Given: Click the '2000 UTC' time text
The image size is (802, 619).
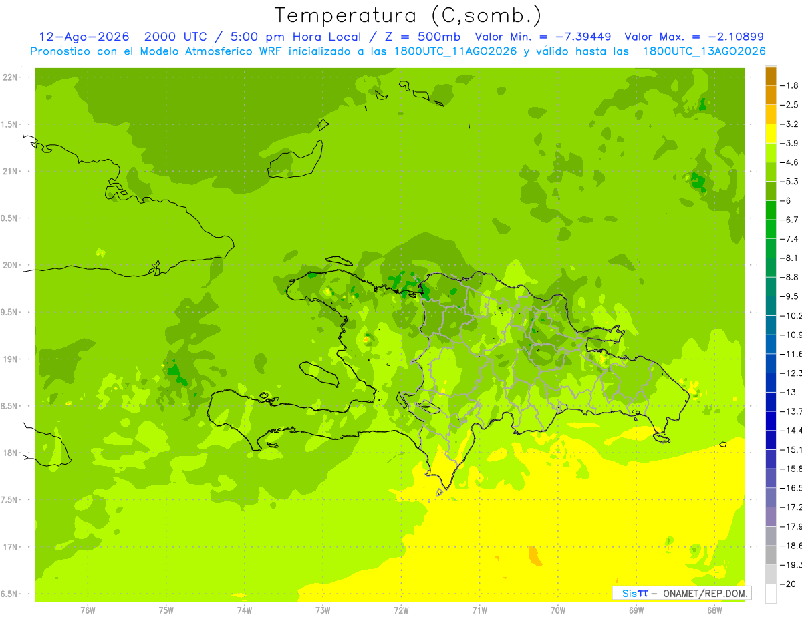Looking at the screenshot, I should click(176, 37).
